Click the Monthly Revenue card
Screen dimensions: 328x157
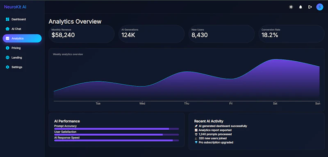tap(82, 34)
